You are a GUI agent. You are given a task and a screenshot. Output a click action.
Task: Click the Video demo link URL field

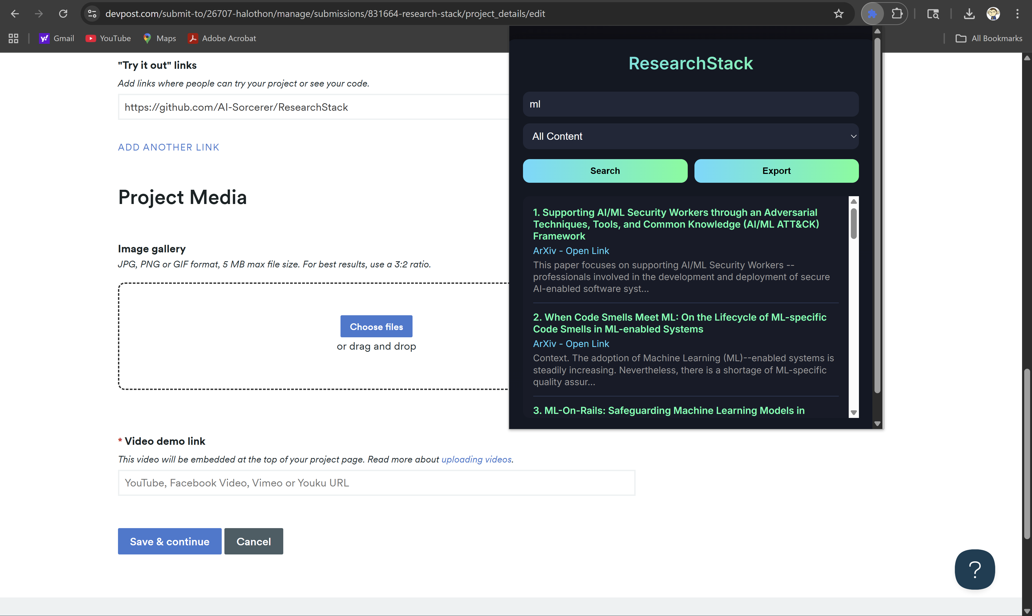376,483
